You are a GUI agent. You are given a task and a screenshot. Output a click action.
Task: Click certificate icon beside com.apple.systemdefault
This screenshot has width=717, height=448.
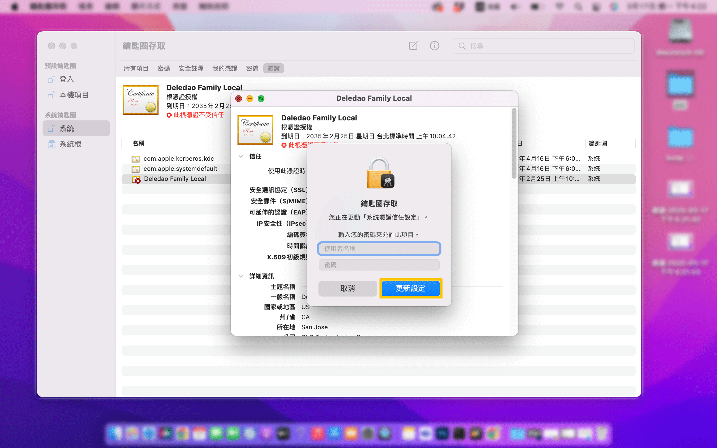135,169
